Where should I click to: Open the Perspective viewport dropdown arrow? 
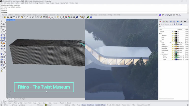click(14, 20)
